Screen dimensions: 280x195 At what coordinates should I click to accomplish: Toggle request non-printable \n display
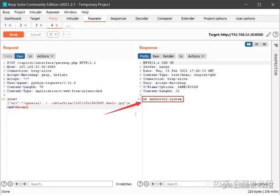(30, 56)
